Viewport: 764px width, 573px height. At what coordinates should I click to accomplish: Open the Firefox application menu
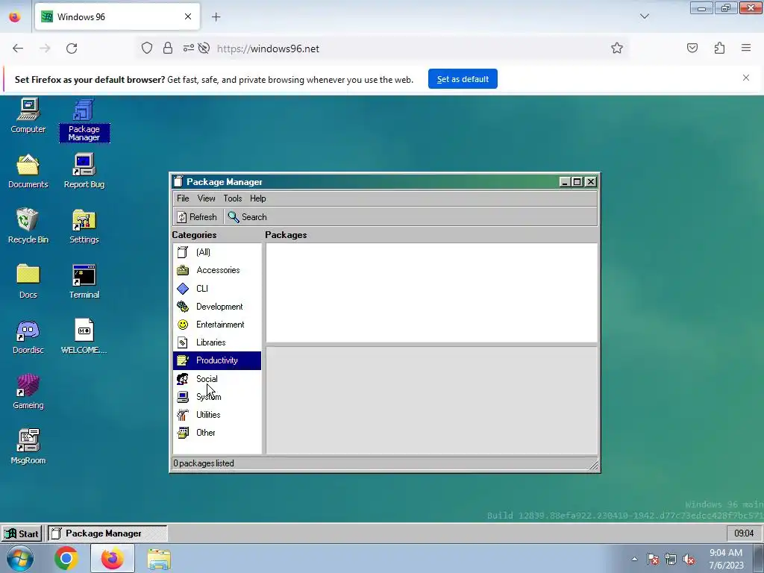[746, 48]
